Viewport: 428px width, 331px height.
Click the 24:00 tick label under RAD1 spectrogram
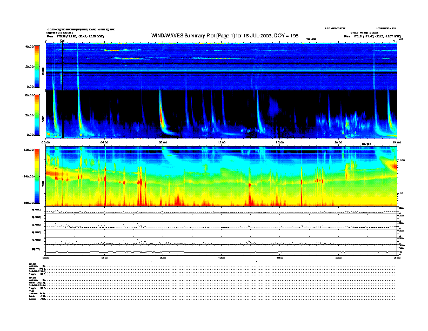397,142
